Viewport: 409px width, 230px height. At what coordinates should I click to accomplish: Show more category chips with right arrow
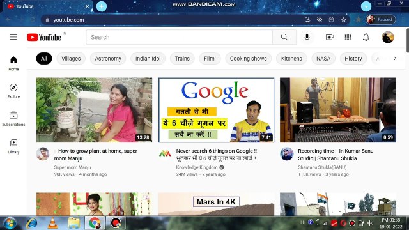395,59
